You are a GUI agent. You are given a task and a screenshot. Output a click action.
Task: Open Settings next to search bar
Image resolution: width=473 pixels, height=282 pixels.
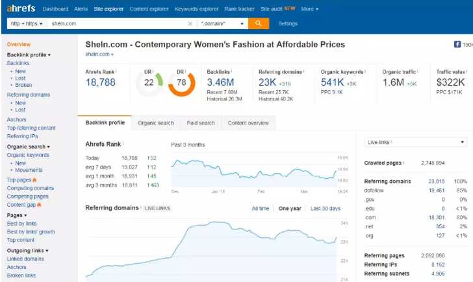coord(288,23)
